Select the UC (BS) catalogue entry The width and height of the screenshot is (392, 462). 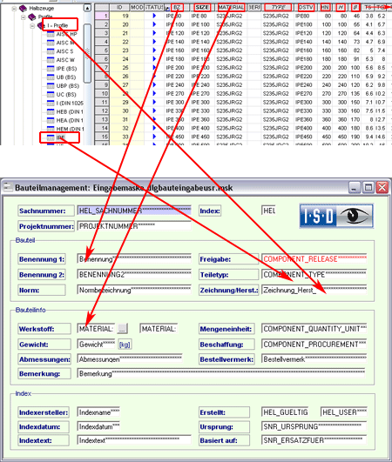66,95
